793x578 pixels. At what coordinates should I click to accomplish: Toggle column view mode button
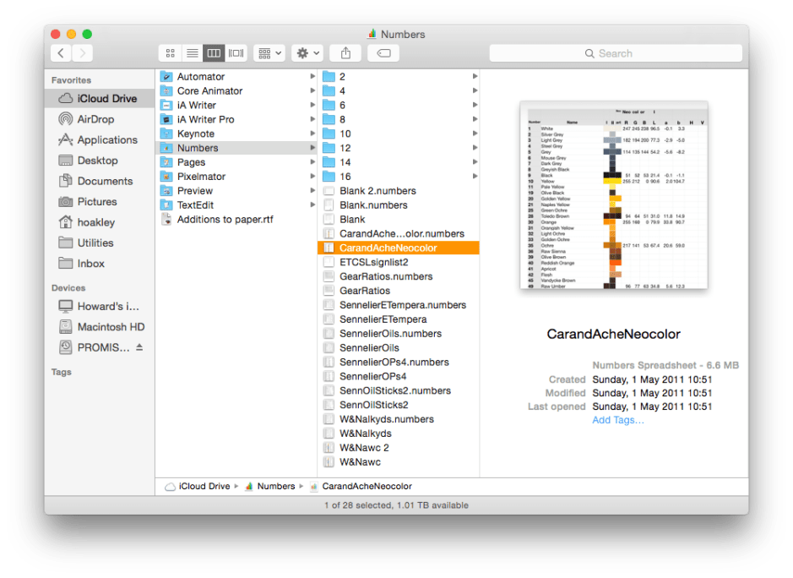214,52
